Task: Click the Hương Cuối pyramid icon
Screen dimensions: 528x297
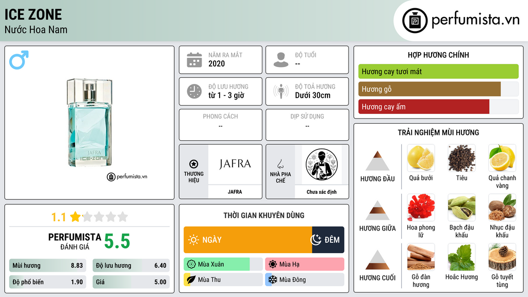Action: point(377,260)
